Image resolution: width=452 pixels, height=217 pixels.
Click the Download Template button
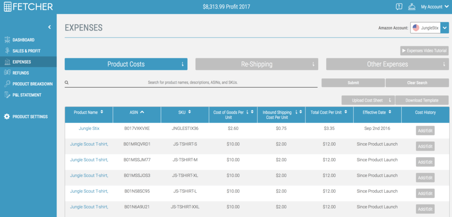click(x=422, y=100)
